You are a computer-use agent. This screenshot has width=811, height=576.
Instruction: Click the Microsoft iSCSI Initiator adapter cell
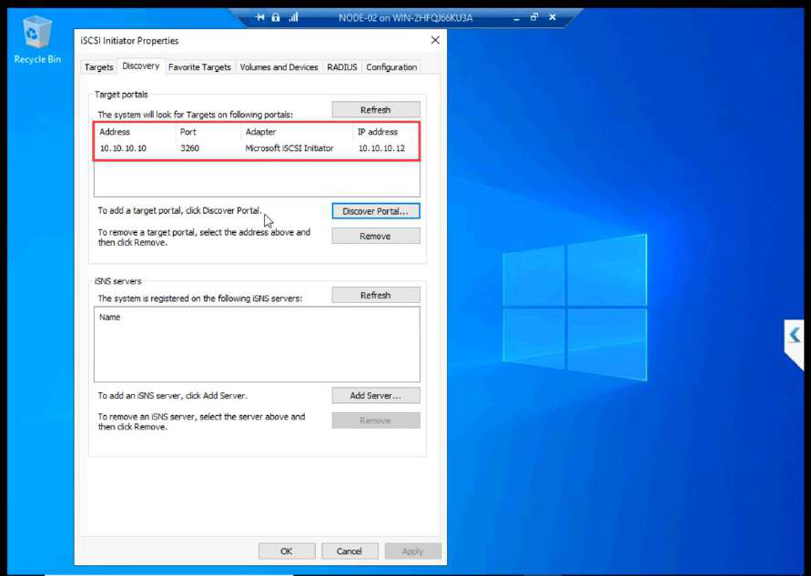[x=289, y=148]
